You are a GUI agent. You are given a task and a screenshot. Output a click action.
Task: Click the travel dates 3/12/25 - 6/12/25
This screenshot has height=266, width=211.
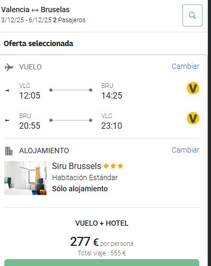point(27,20)
